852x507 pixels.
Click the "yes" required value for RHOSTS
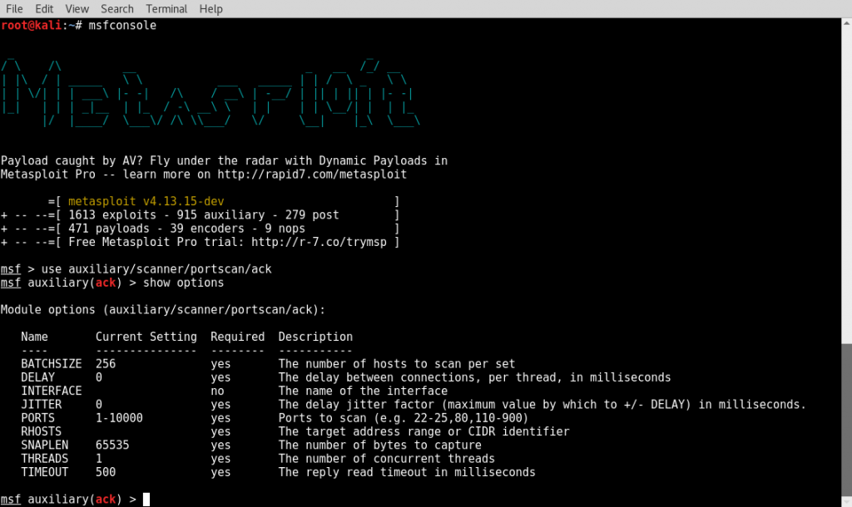coord(220,431)
